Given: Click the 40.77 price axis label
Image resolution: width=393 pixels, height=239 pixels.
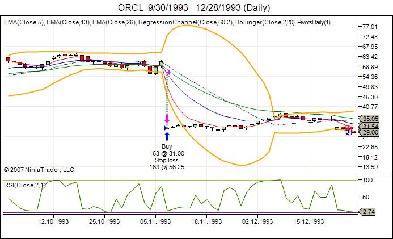Looking at the screenshot, I should pyautogui.click(x=370, y=107).
